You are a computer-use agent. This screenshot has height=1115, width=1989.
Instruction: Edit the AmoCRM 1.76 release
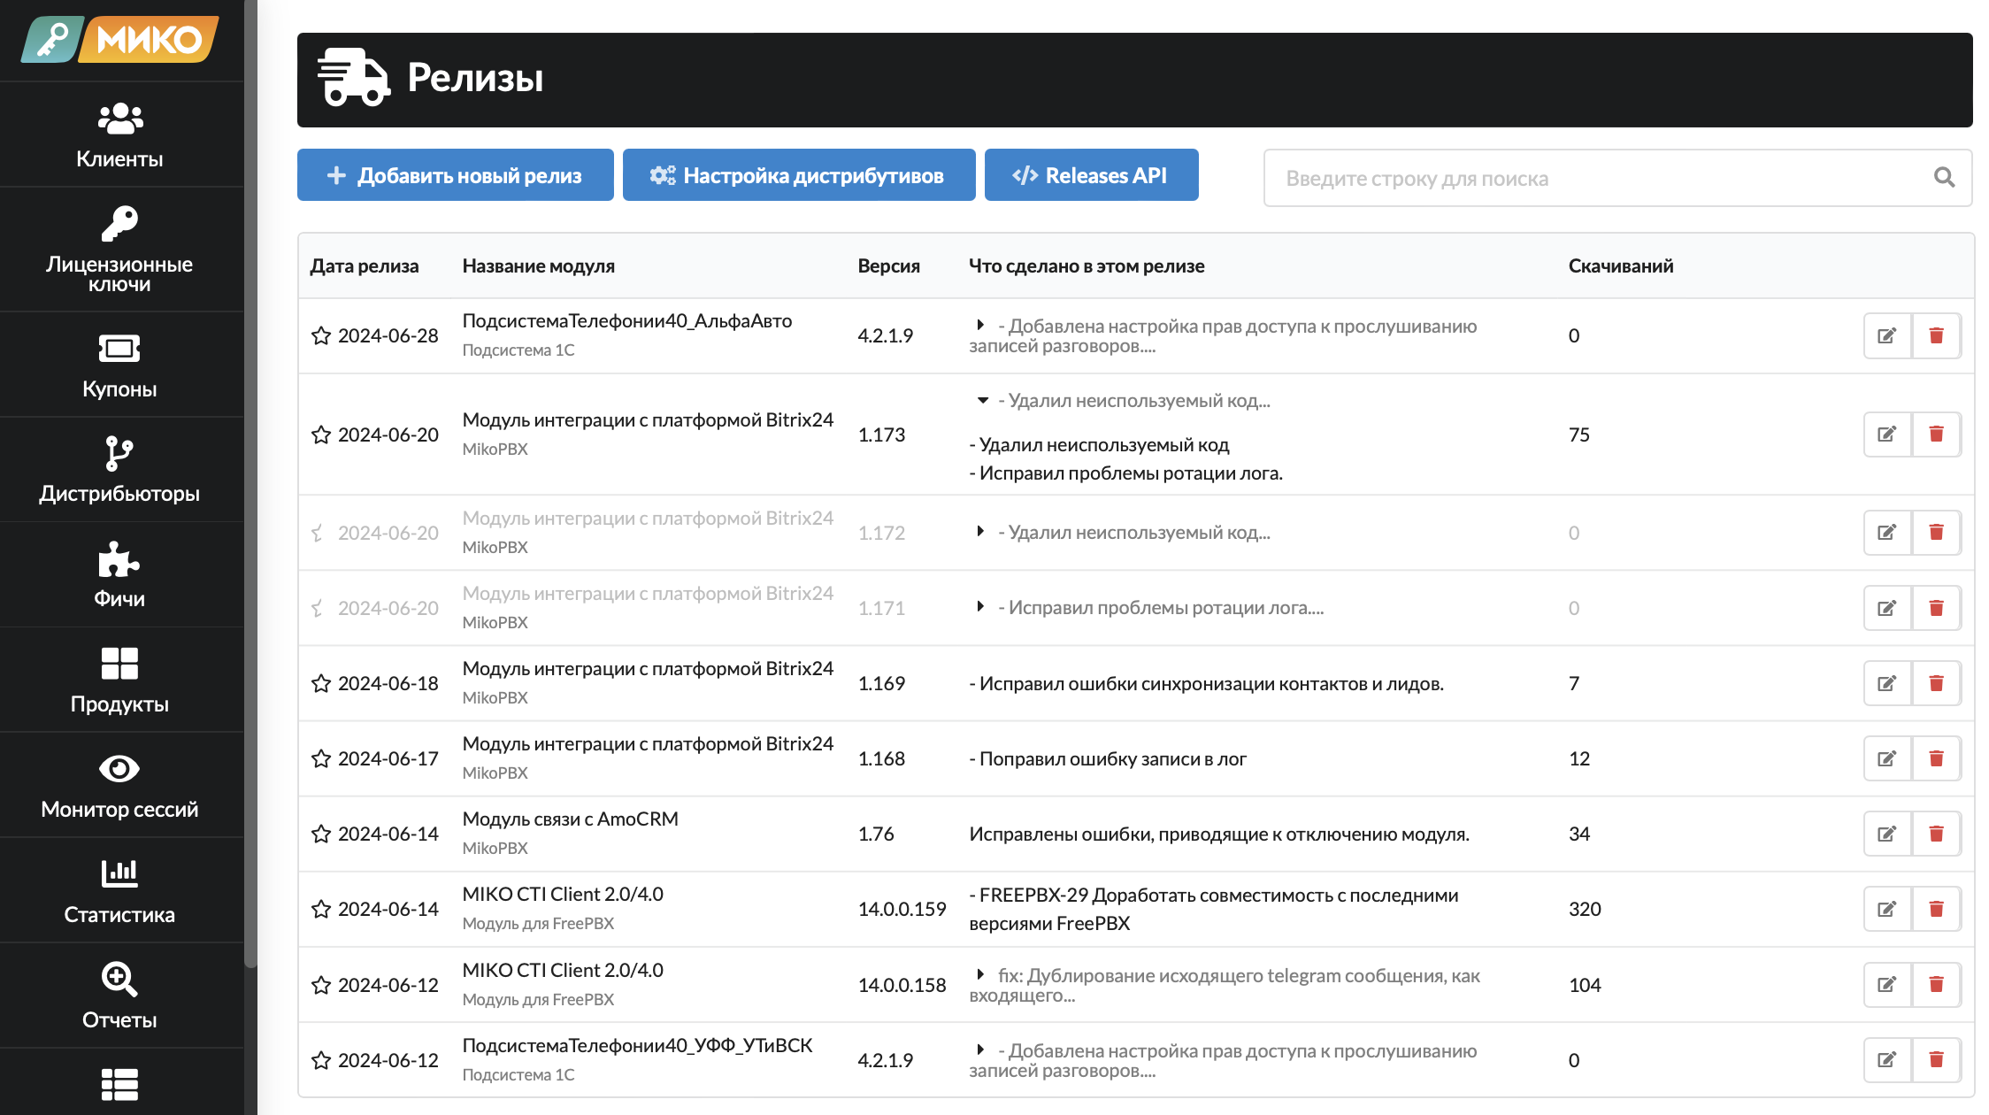1887,834
